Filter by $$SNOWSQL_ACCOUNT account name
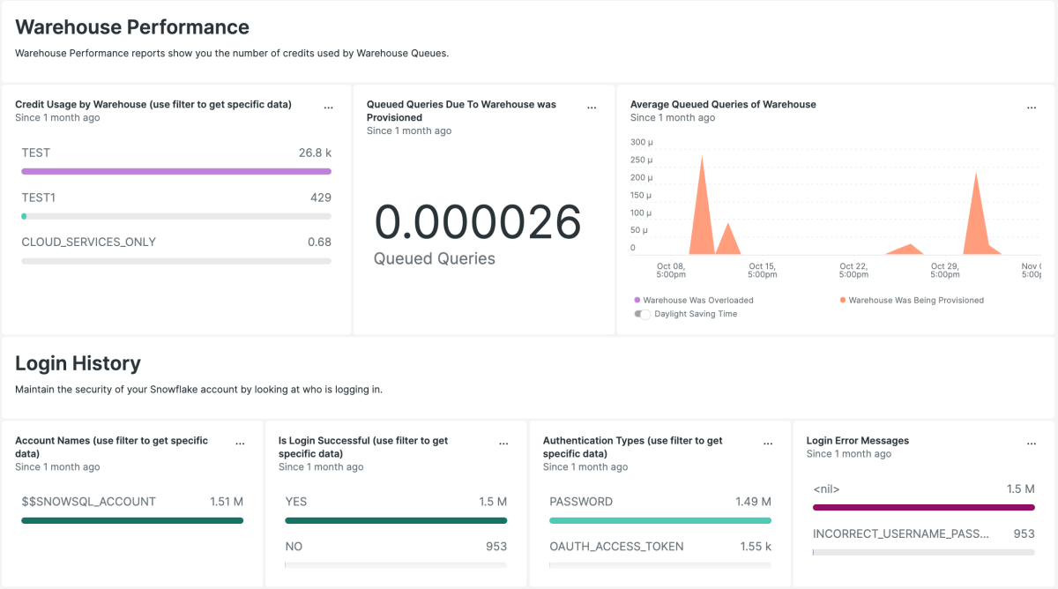This screenshot has width=1058, height=589. coord(132,509)
